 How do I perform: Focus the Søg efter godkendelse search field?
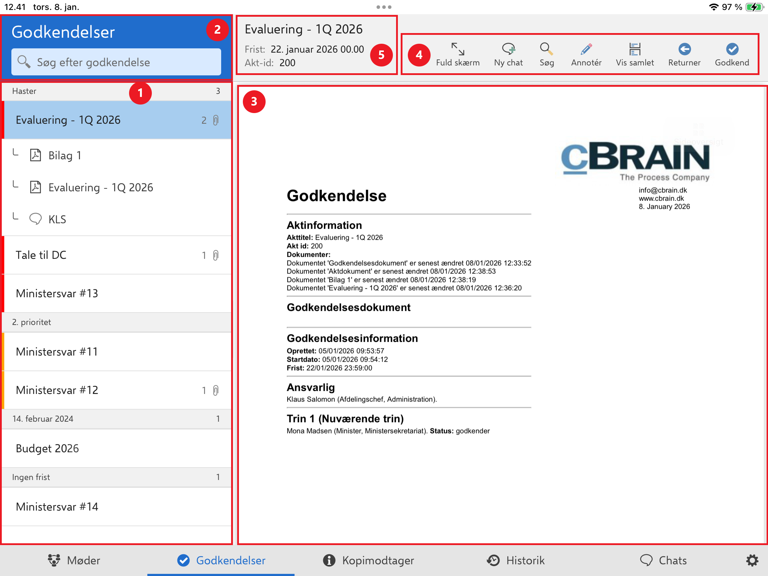tap(116, 62)
